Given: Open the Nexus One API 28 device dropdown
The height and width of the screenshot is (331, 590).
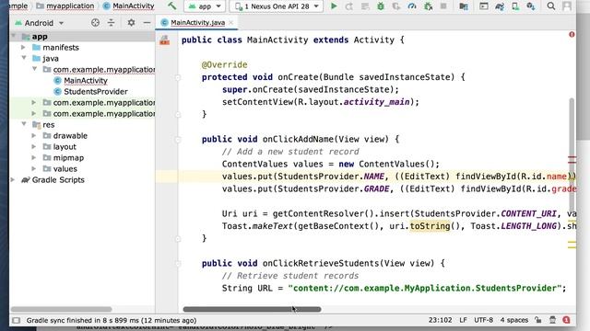Looking at the screenshot, I should pyautogui.click(x=277, y=6).
